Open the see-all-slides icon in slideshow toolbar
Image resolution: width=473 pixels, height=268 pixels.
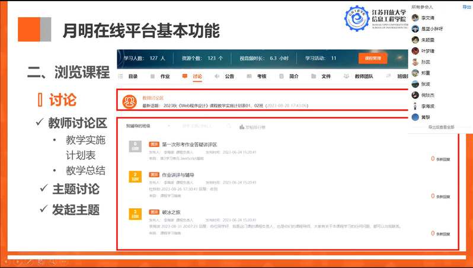click(40, 261)
